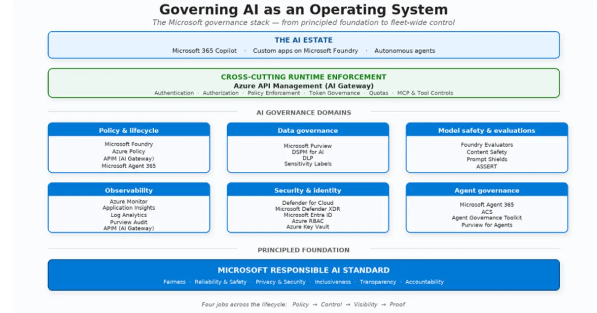Click the subtitle about the Microsoft governance stack

(x=303, y=22)
